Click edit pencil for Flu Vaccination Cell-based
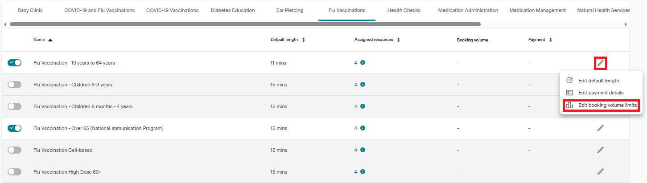Viewport: 647px width, 183px height. click(x=601, y=150)
